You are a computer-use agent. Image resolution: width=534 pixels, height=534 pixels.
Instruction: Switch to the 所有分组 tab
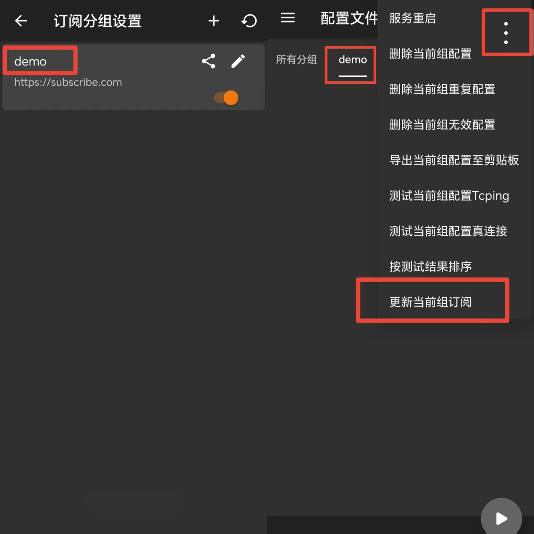coord(296,60)
